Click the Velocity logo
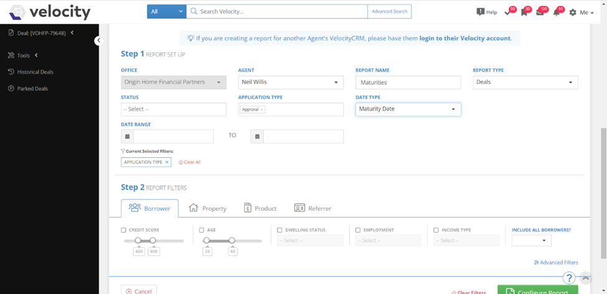607x294 pixels. (x=50, y=12)
